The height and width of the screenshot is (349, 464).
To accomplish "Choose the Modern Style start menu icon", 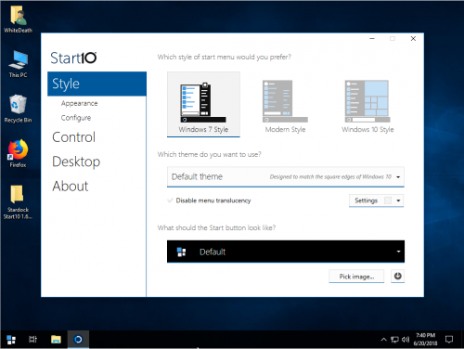I will point(285,101).
